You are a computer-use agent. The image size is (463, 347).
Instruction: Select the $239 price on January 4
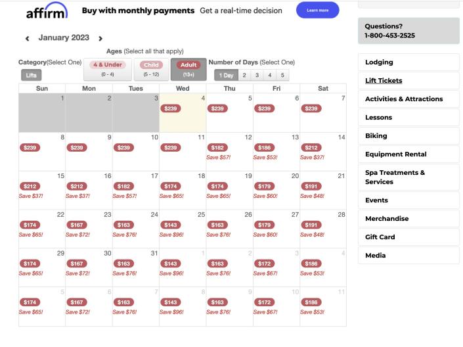[x=170, y=108]
